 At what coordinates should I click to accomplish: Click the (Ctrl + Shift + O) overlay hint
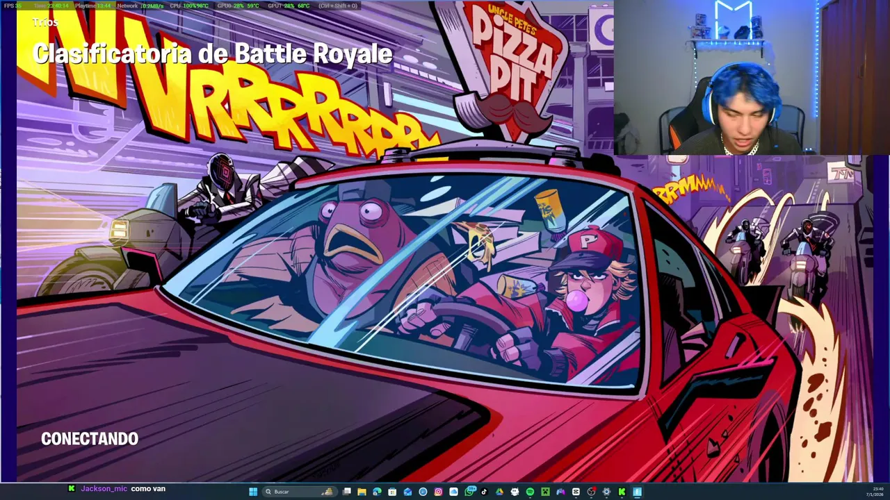pyautogui.click(x=338, y=6)
